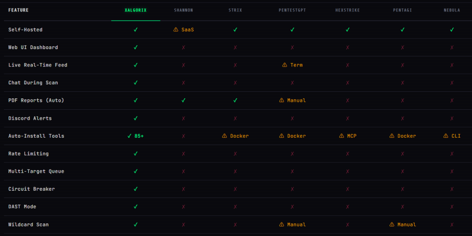Click the Web UI Dashboard feature label

(33, 47)
